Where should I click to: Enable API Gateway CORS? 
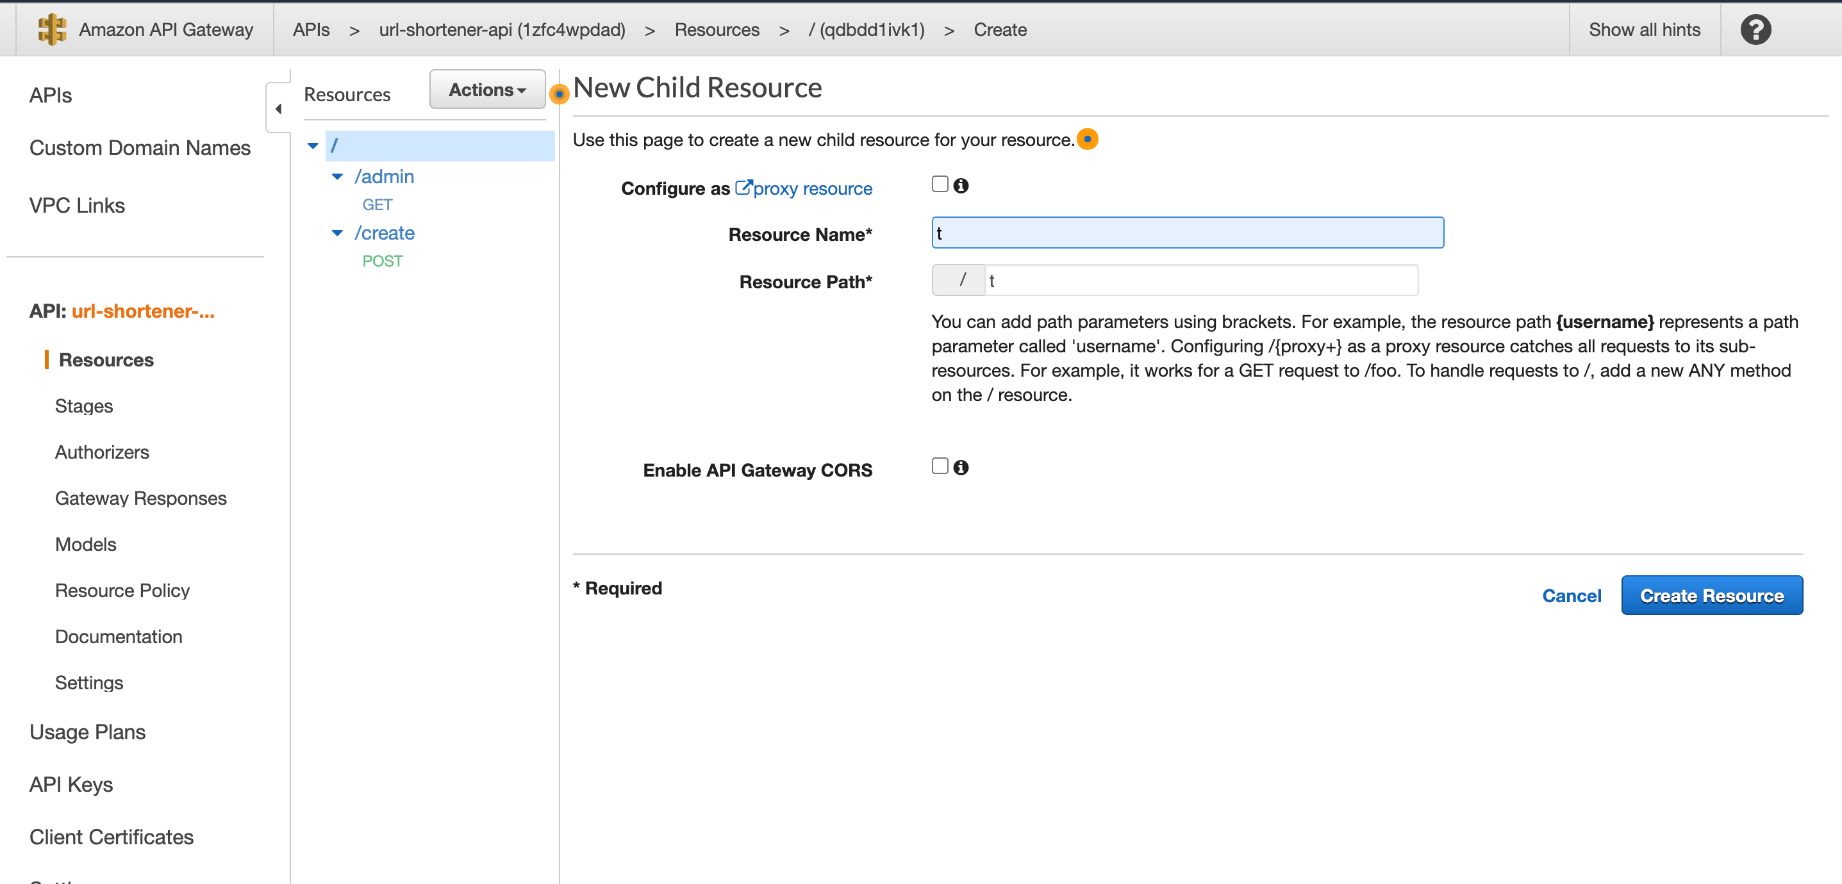click(x=939, y=465)
